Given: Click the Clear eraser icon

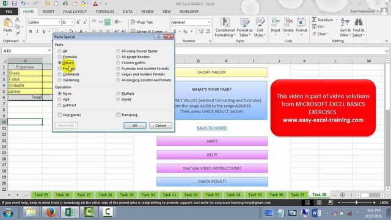Looking at the screenshot, I should pyautogui.click(x=314, y=34).
